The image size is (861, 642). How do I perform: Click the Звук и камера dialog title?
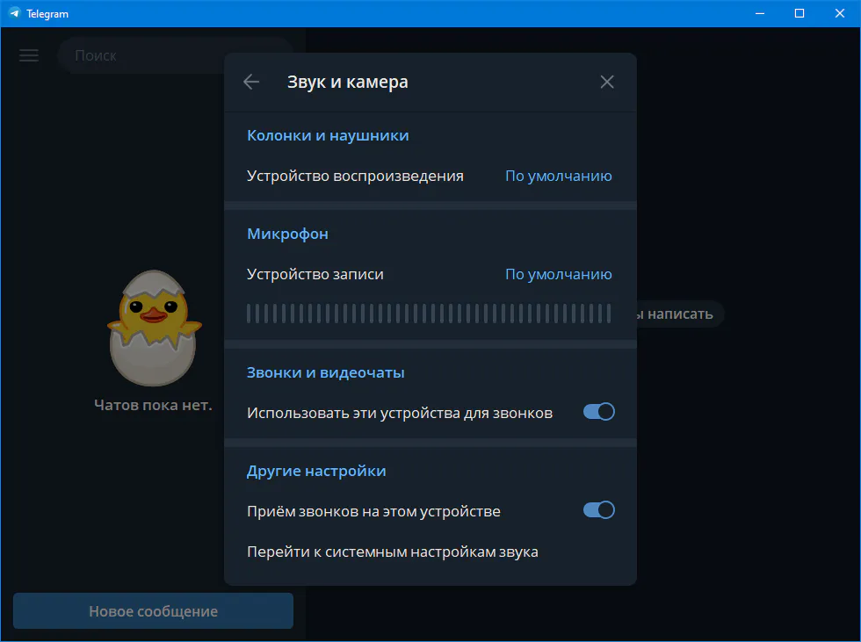[347, 82]
